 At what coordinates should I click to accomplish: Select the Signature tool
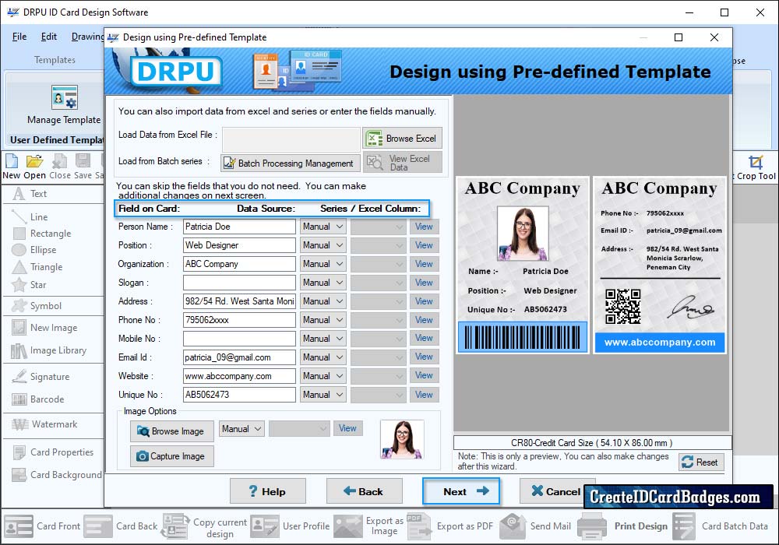click(x=41, y=377)
